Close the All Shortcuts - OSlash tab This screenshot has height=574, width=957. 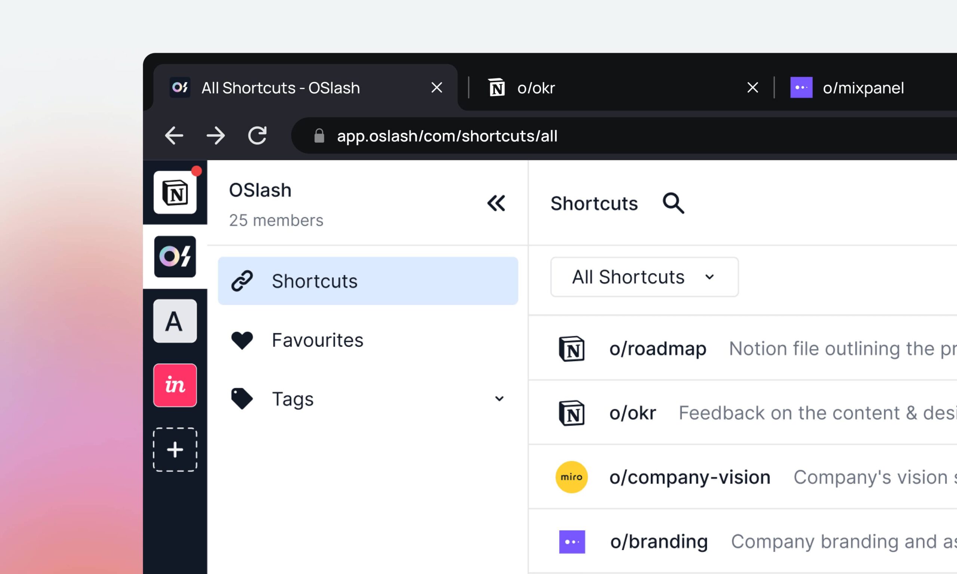437,87
